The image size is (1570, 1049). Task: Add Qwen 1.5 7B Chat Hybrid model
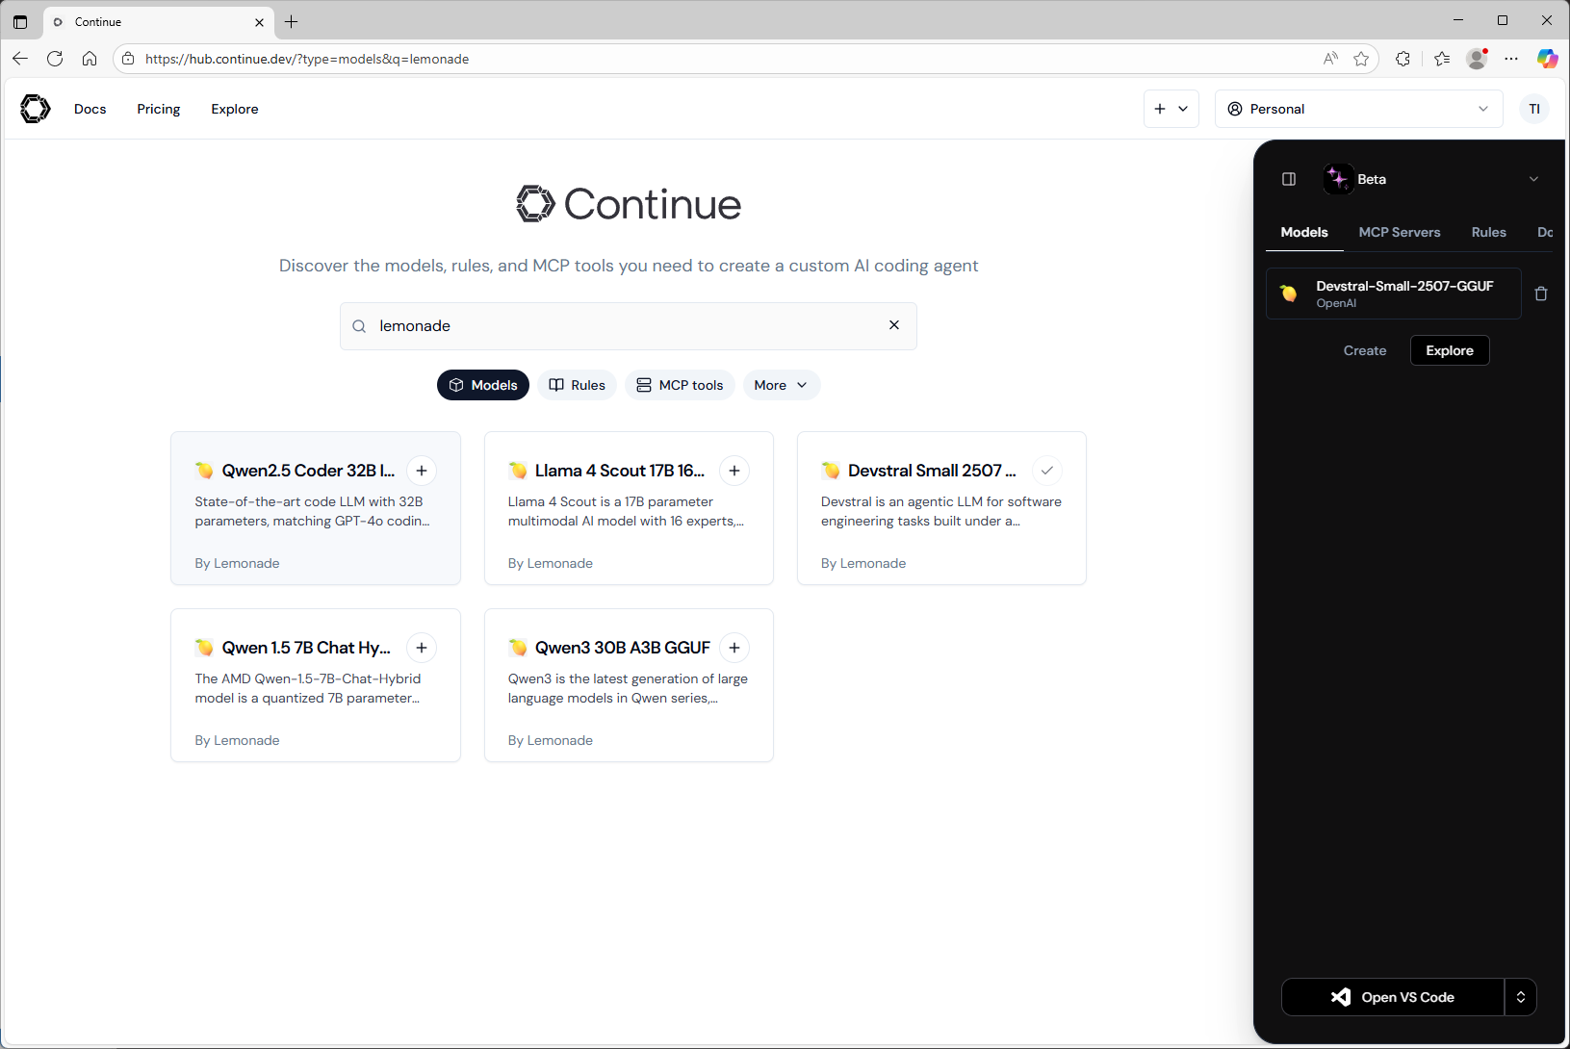(422, 648)
